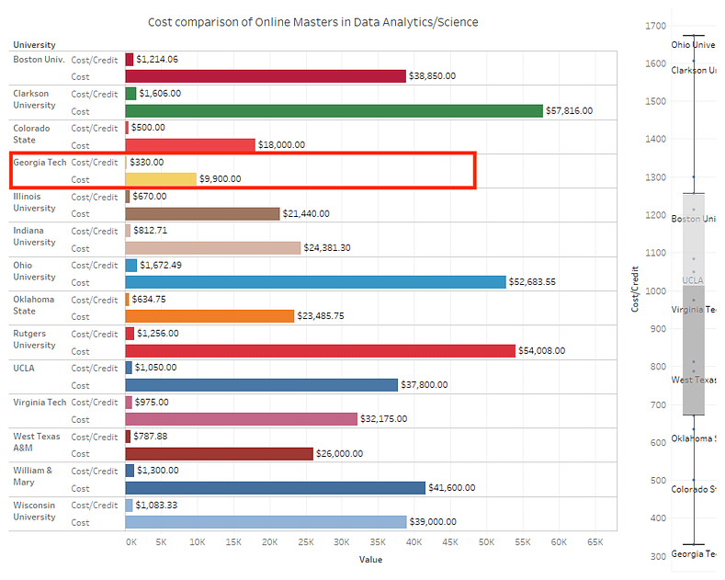Select the Rutgers University $54,008.00 red bar
Viewport: 725px width, 580px height.
coord(320,351)
